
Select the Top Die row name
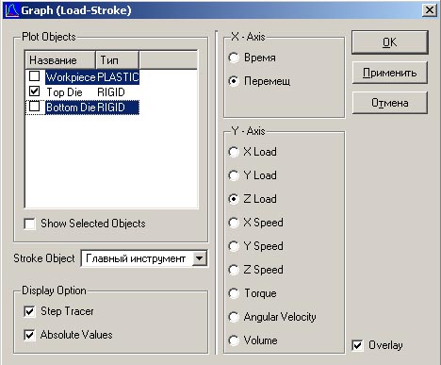[64, 92]
